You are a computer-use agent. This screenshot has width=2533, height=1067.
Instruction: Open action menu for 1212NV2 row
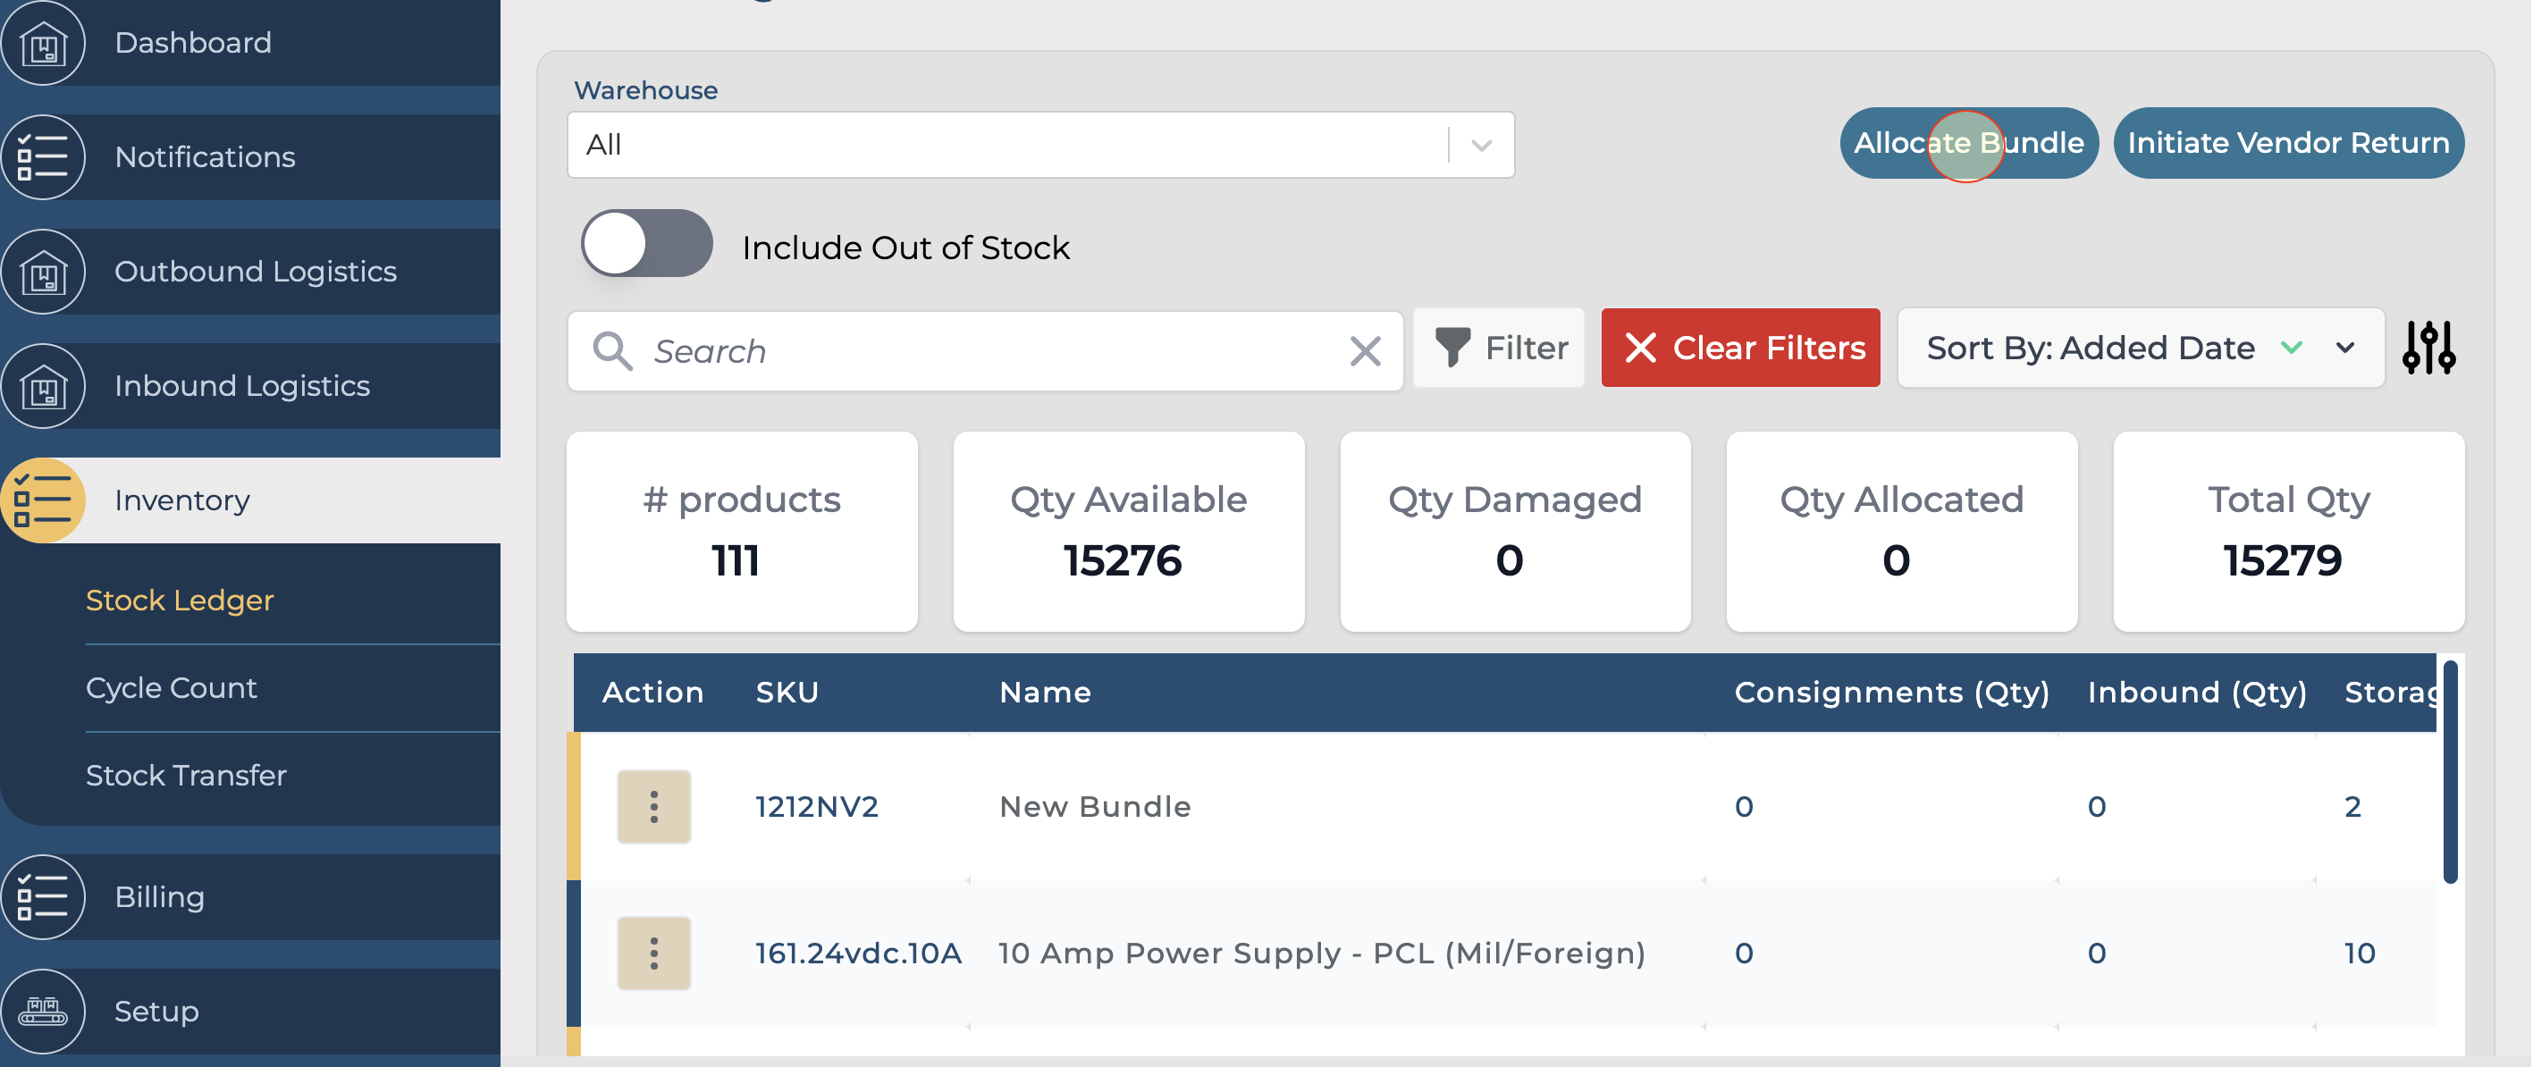(x=654, y=806)
